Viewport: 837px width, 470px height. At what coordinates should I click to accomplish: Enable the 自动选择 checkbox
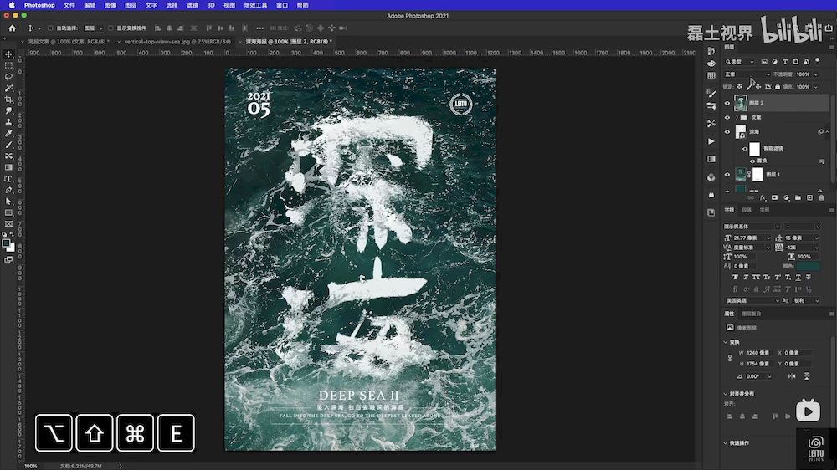point(50,28)
